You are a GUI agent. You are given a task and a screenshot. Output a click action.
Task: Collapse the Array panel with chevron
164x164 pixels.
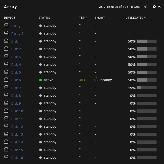[x=159, y=7]
